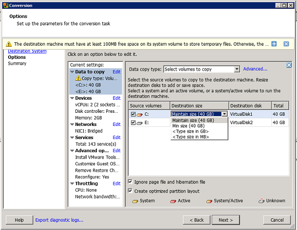Collapse the Throttling section

tap(72, 183)
